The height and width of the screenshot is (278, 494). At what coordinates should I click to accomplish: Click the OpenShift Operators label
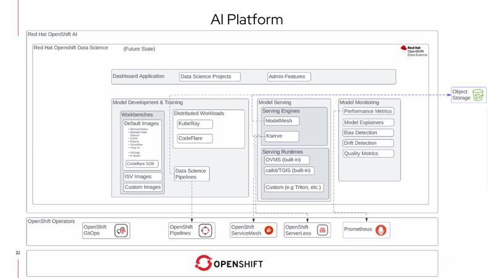51,221
